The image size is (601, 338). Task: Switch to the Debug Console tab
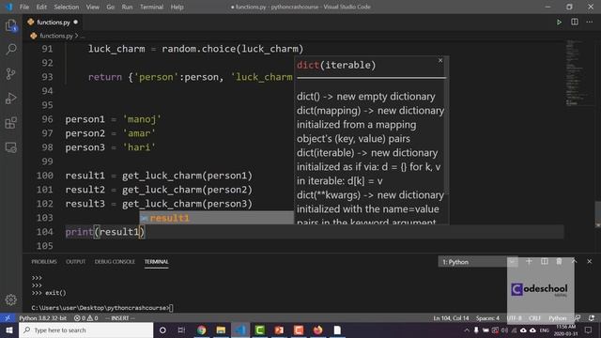[x=115, y=262]
